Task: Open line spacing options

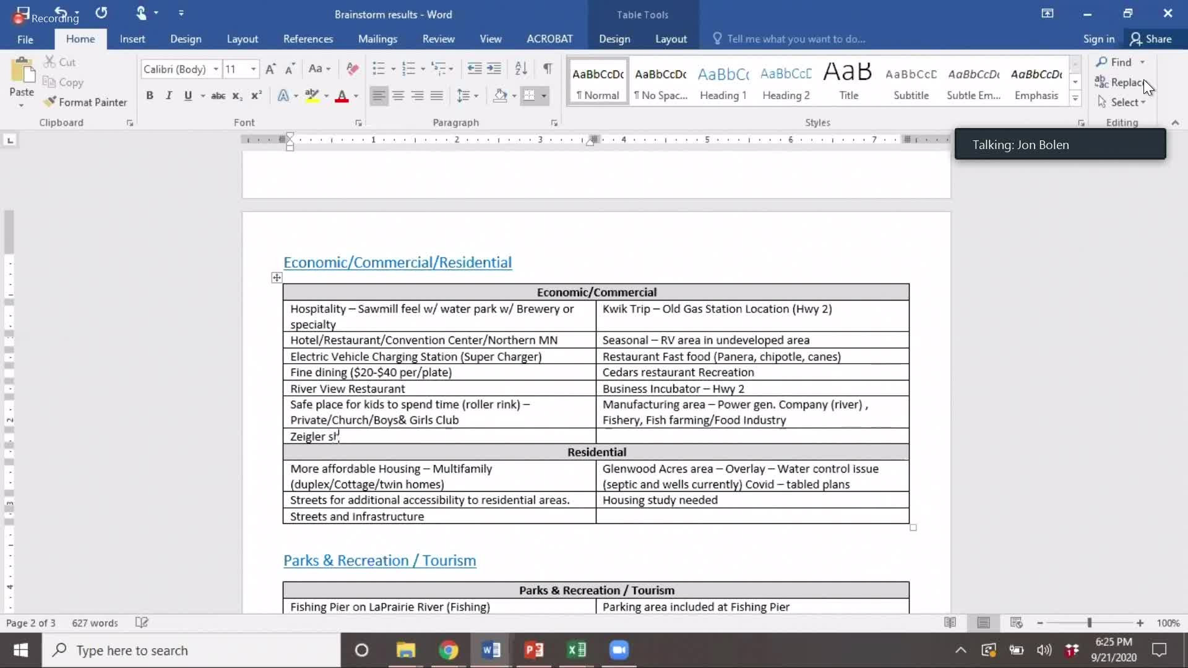Action: tap(467, 96)
